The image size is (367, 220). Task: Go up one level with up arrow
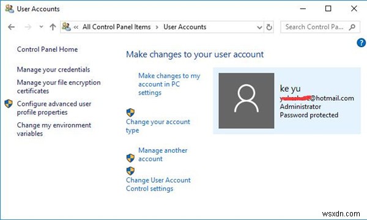click(53, 27)
